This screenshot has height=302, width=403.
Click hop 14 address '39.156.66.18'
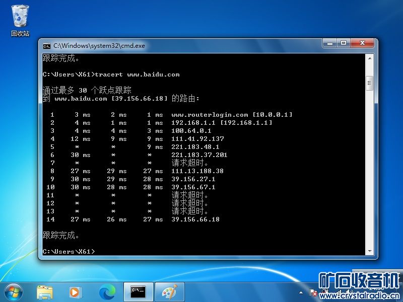pos(195,219)
